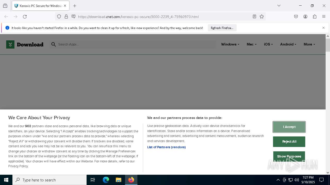Click Meet Now tray icon
This screenshot has height=185, width=330.
point(284,180)
